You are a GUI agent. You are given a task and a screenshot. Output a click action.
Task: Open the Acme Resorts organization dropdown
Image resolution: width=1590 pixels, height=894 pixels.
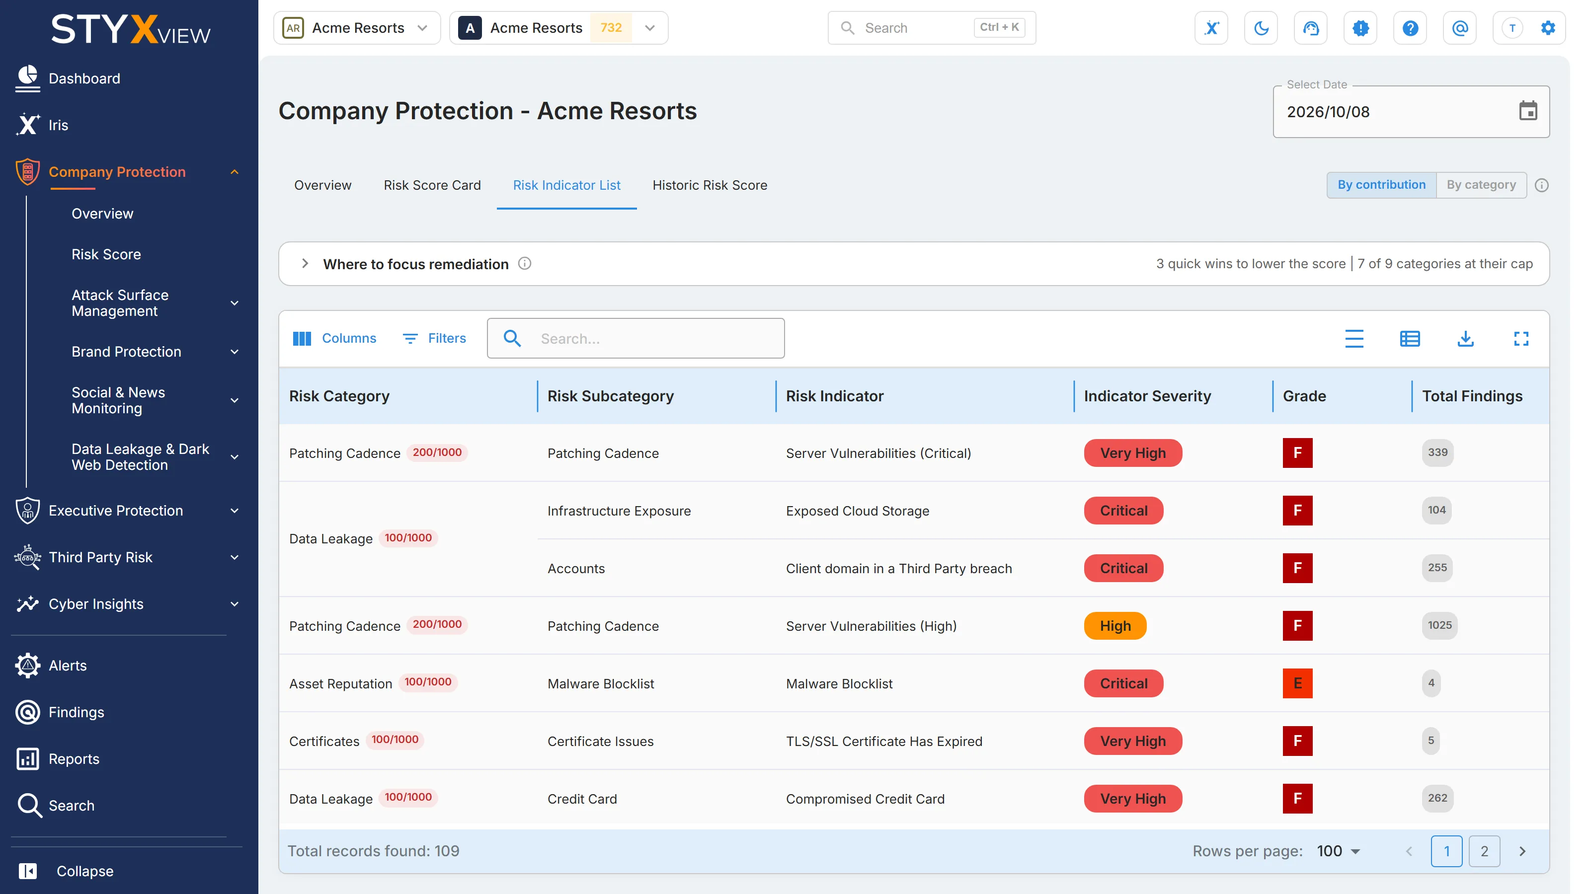coord(357,28)
